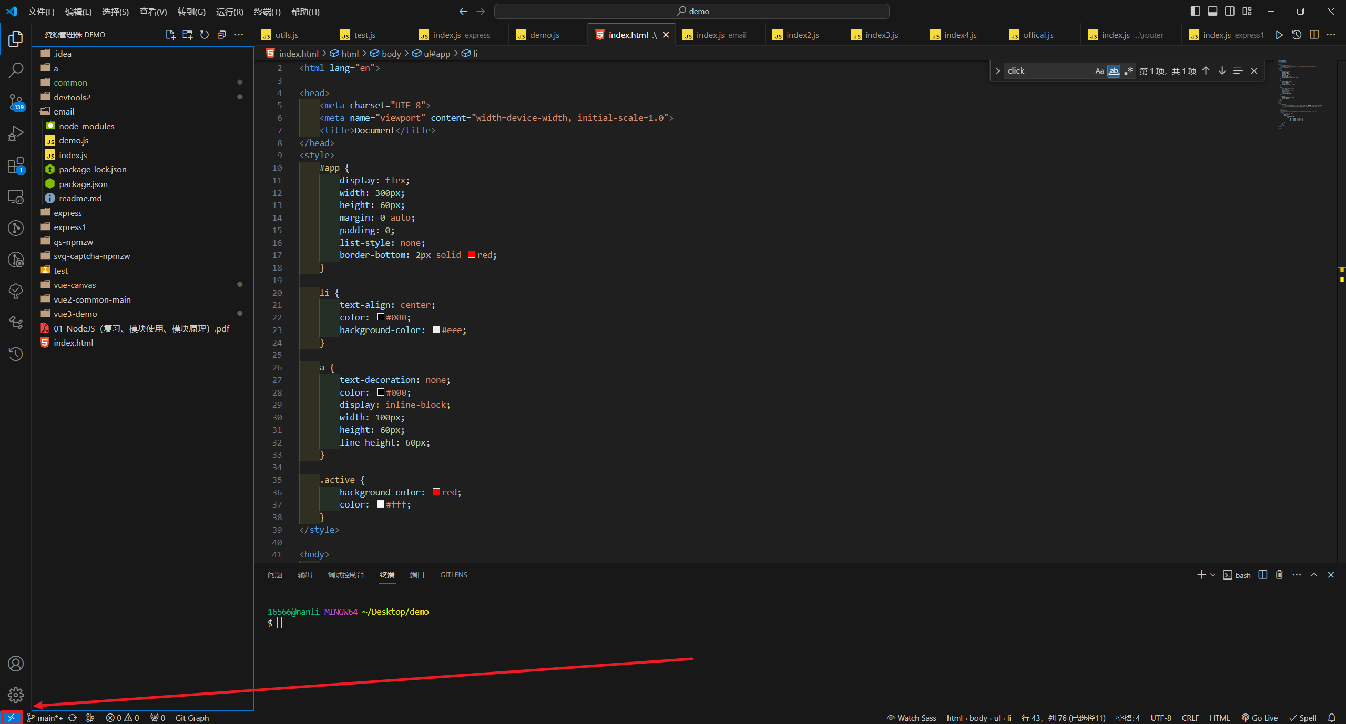Open the Search view in activity bar
The image size is (1346, 724).
[x=16, y=70]
